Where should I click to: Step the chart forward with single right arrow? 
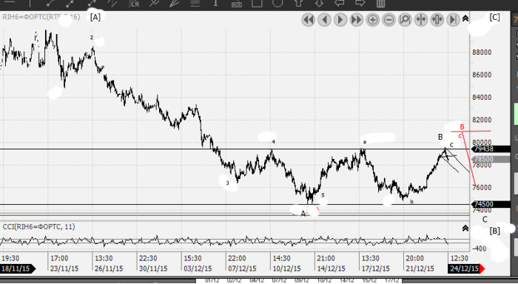pos(340,20)
